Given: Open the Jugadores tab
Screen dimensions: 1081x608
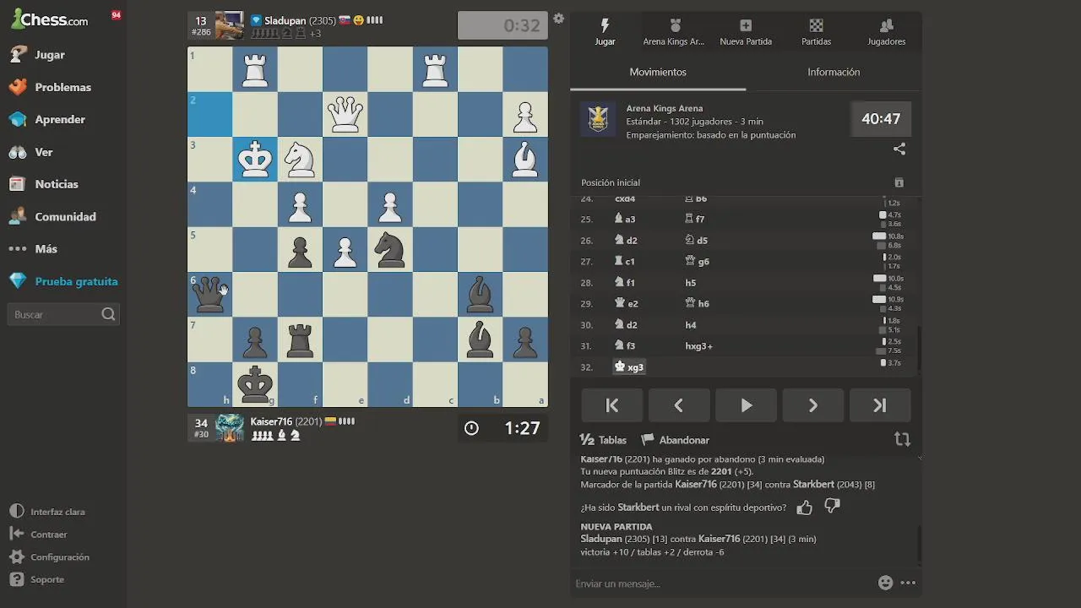Looking at the screenshot, I should coord(887,32).
